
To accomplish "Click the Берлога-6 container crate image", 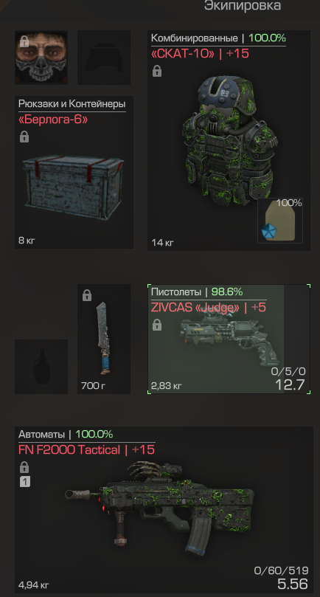I will click(73, 187).
